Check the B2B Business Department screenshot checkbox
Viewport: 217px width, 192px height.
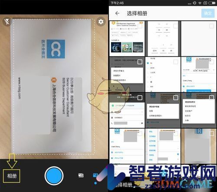pyautogui.click(x=140, y=26)
